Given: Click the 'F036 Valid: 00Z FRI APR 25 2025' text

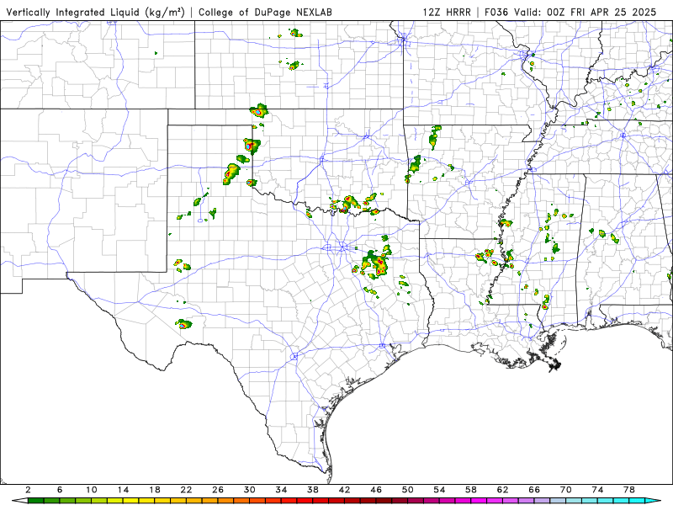Looking at the screenshot, I should click(570, 13).
